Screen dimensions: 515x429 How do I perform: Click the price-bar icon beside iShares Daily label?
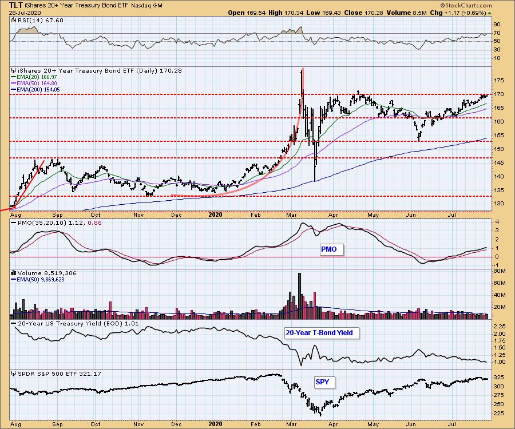14,70
